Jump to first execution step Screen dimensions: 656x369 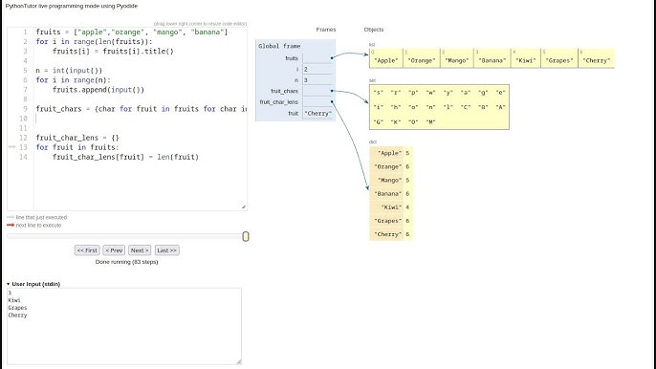click(x=87, y=250)
